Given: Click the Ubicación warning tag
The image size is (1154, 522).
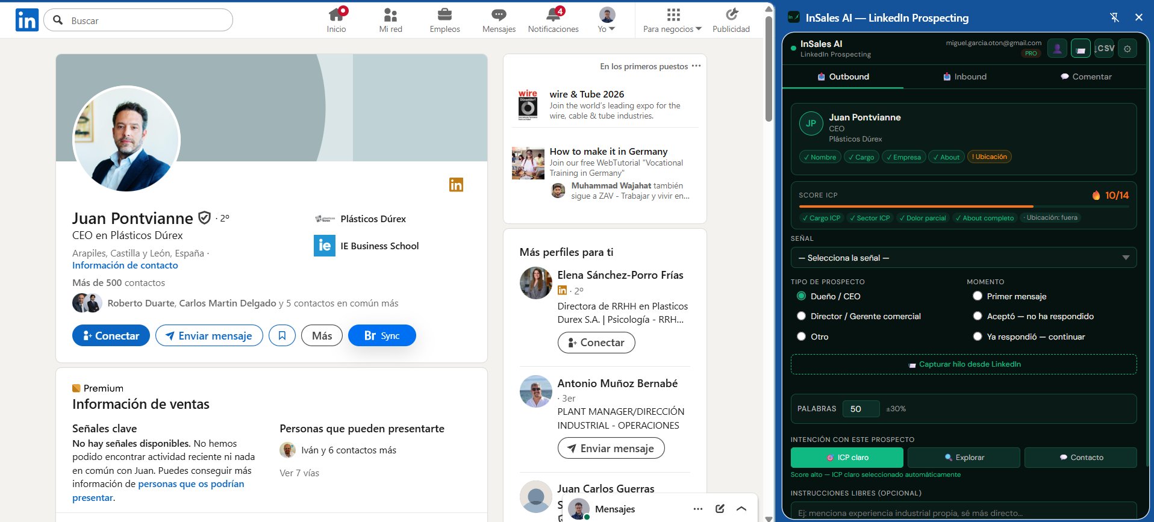Looking at the screenshot, I should coord(990,157).
